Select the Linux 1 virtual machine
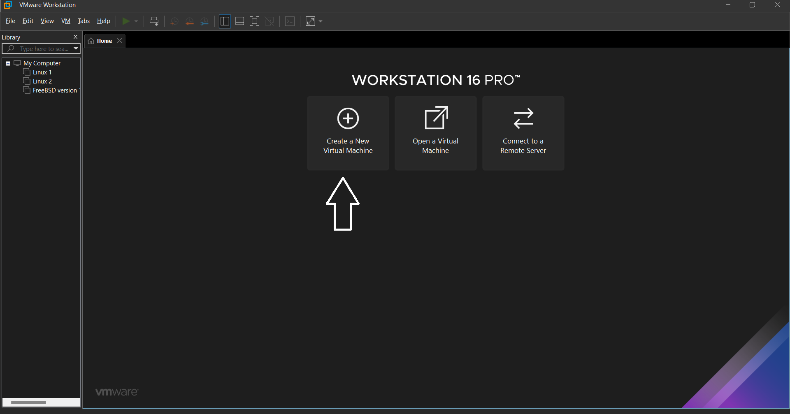 (x=42, y=72)
